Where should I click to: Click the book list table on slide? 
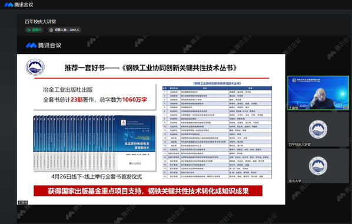(217, 129)
